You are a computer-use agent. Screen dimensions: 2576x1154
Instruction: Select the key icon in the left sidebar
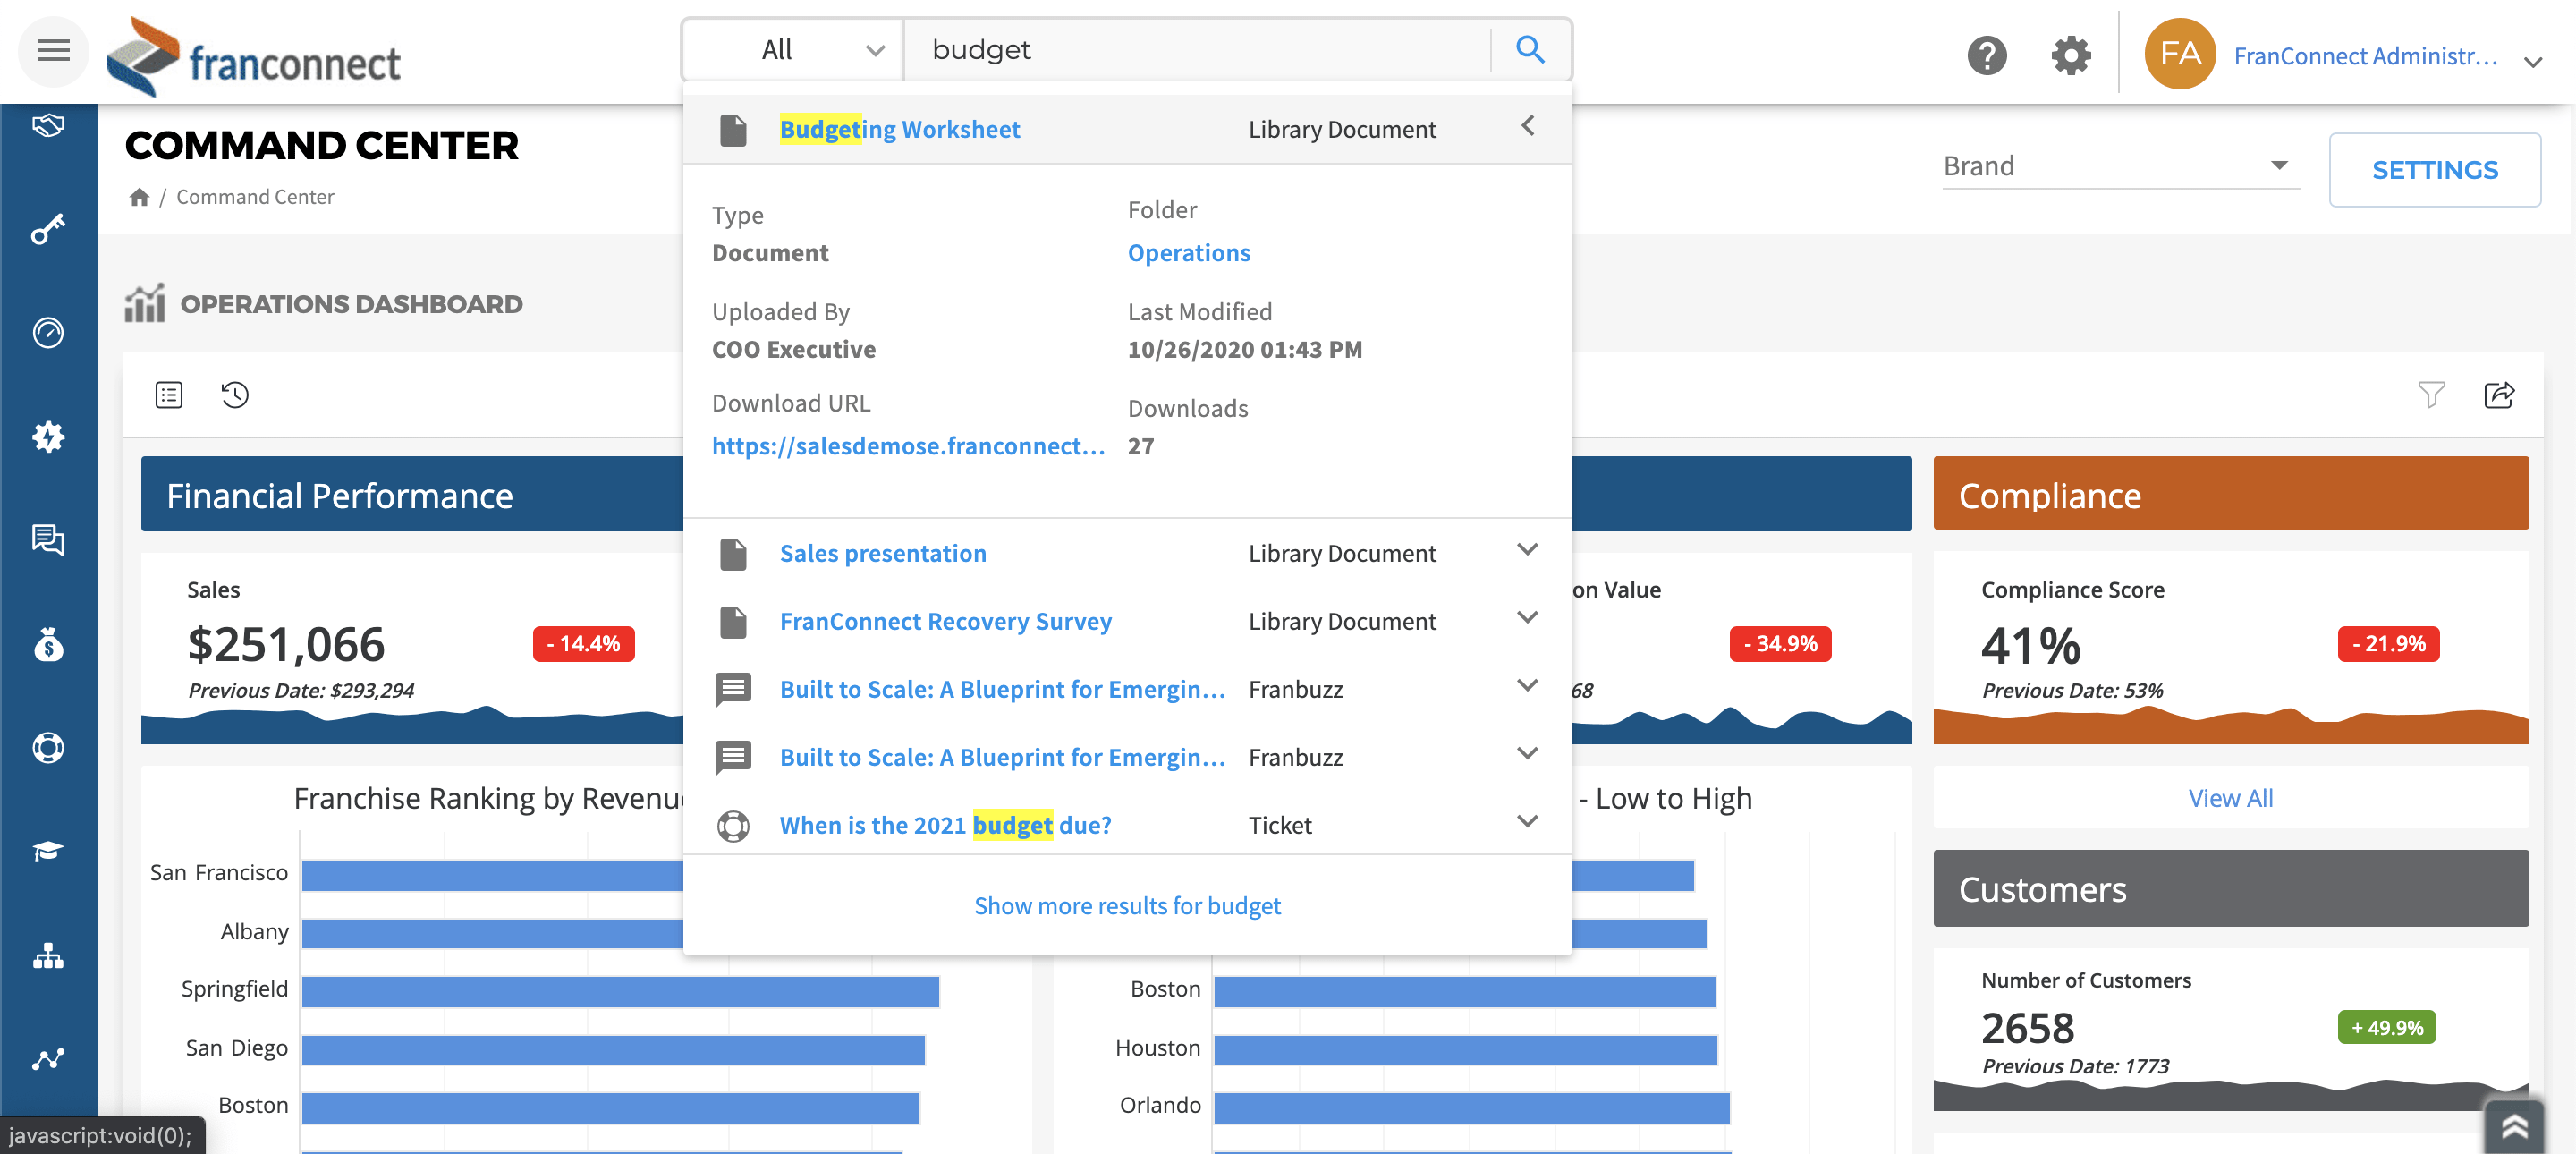tap(50, 228)
